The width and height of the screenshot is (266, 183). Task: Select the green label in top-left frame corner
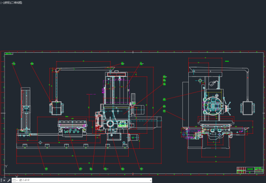(x=9, y=54)
